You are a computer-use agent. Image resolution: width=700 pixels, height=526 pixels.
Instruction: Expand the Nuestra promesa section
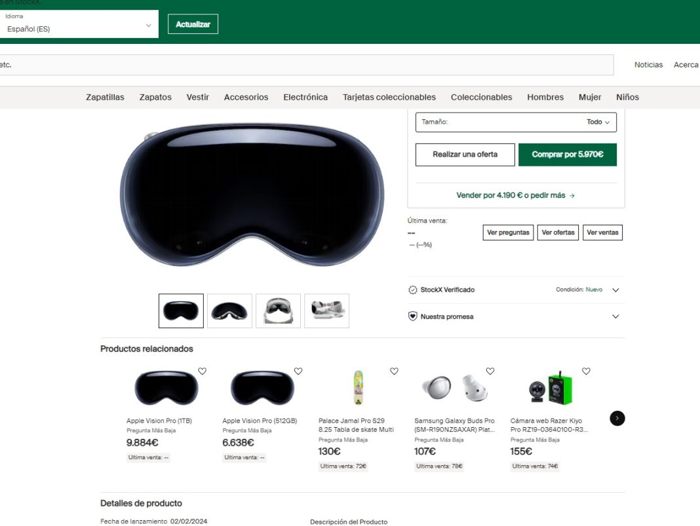[x=615, y=316]
